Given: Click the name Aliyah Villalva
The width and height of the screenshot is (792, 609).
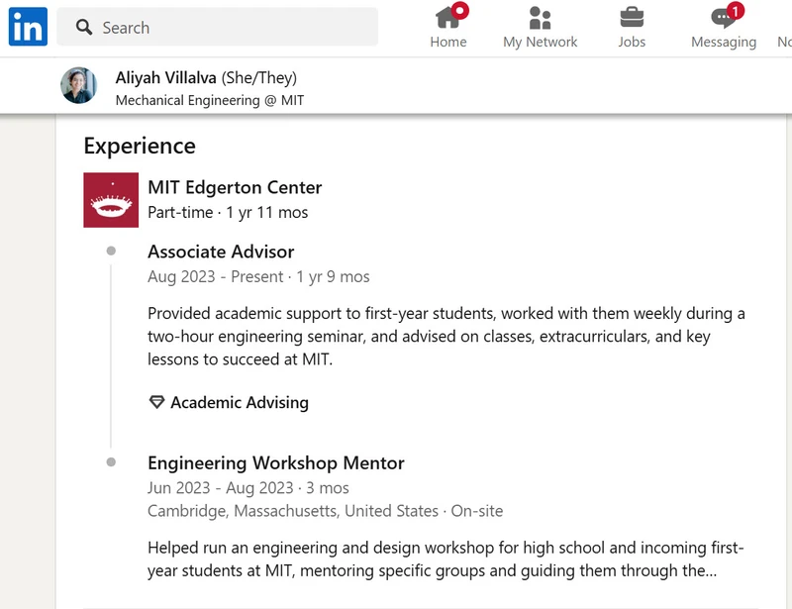Looking at the screenshot, I should click(x=163, y=76).
